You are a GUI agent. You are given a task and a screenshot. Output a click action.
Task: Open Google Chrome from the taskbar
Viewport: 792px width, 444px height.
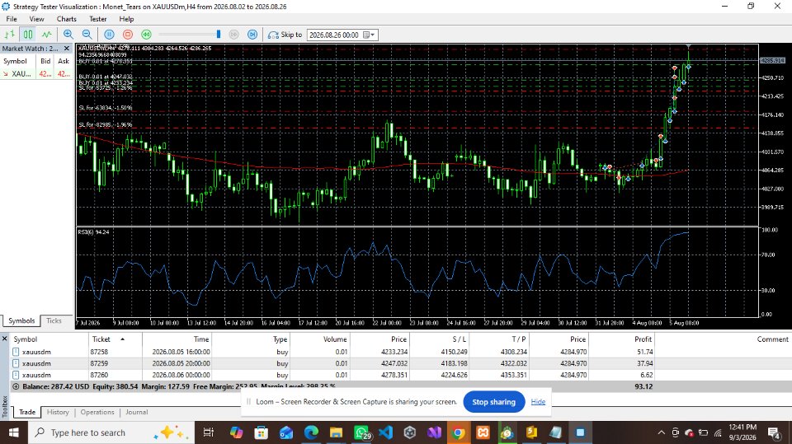[459, 432]
